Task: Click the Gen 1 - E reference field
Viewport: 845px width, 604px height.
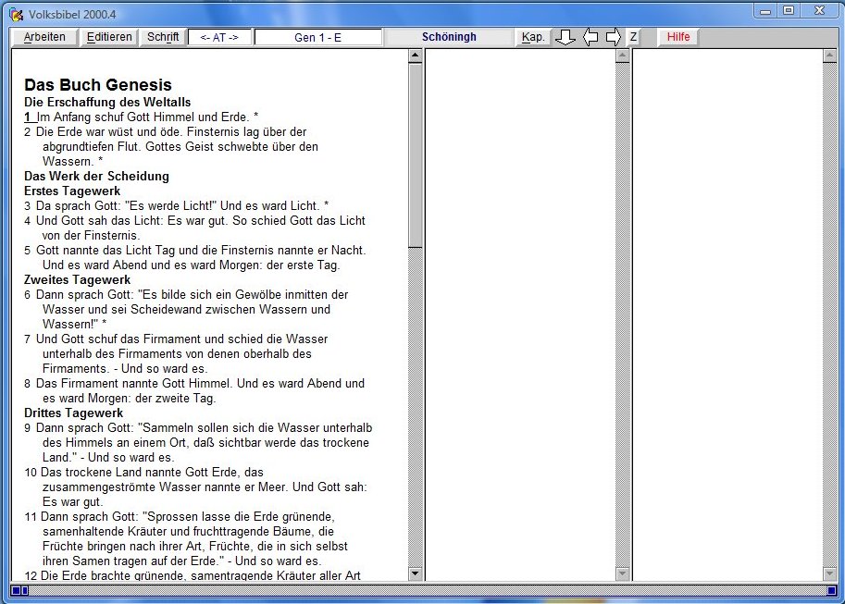Action: coord(318,38)
